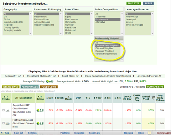This screenshot has width=171, height=135.
Task: Click Asset Class list scroll-down arrow
Action: 92,33
